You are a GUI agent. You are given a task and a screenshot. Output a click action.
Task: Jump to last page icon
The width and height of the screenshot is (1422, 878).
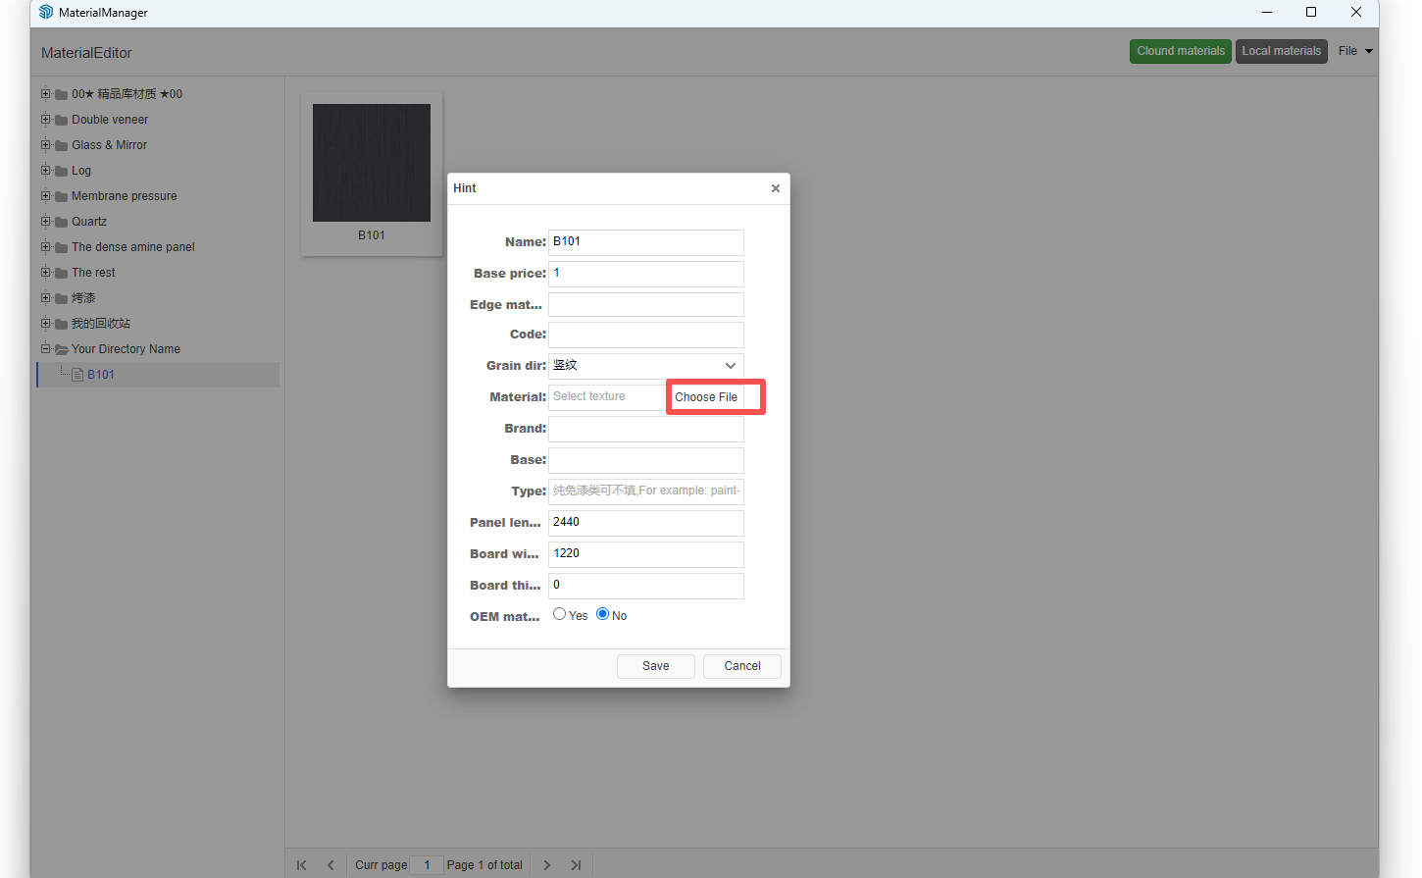coord(576,865)
